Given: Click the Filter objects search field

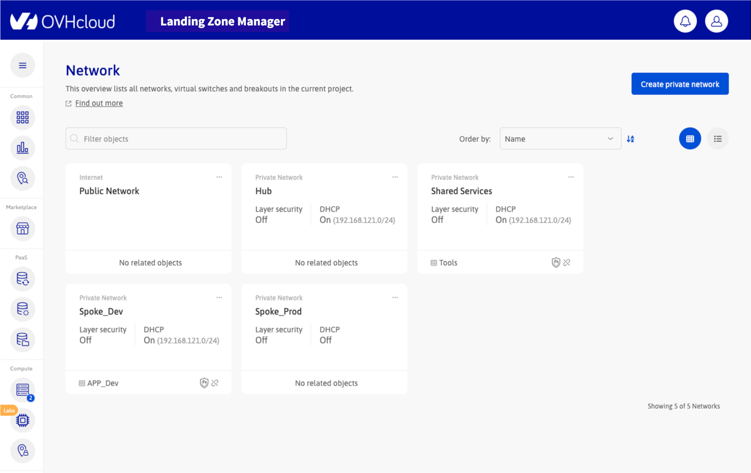Looking at the screenshot, I should [x=176, y=139].
